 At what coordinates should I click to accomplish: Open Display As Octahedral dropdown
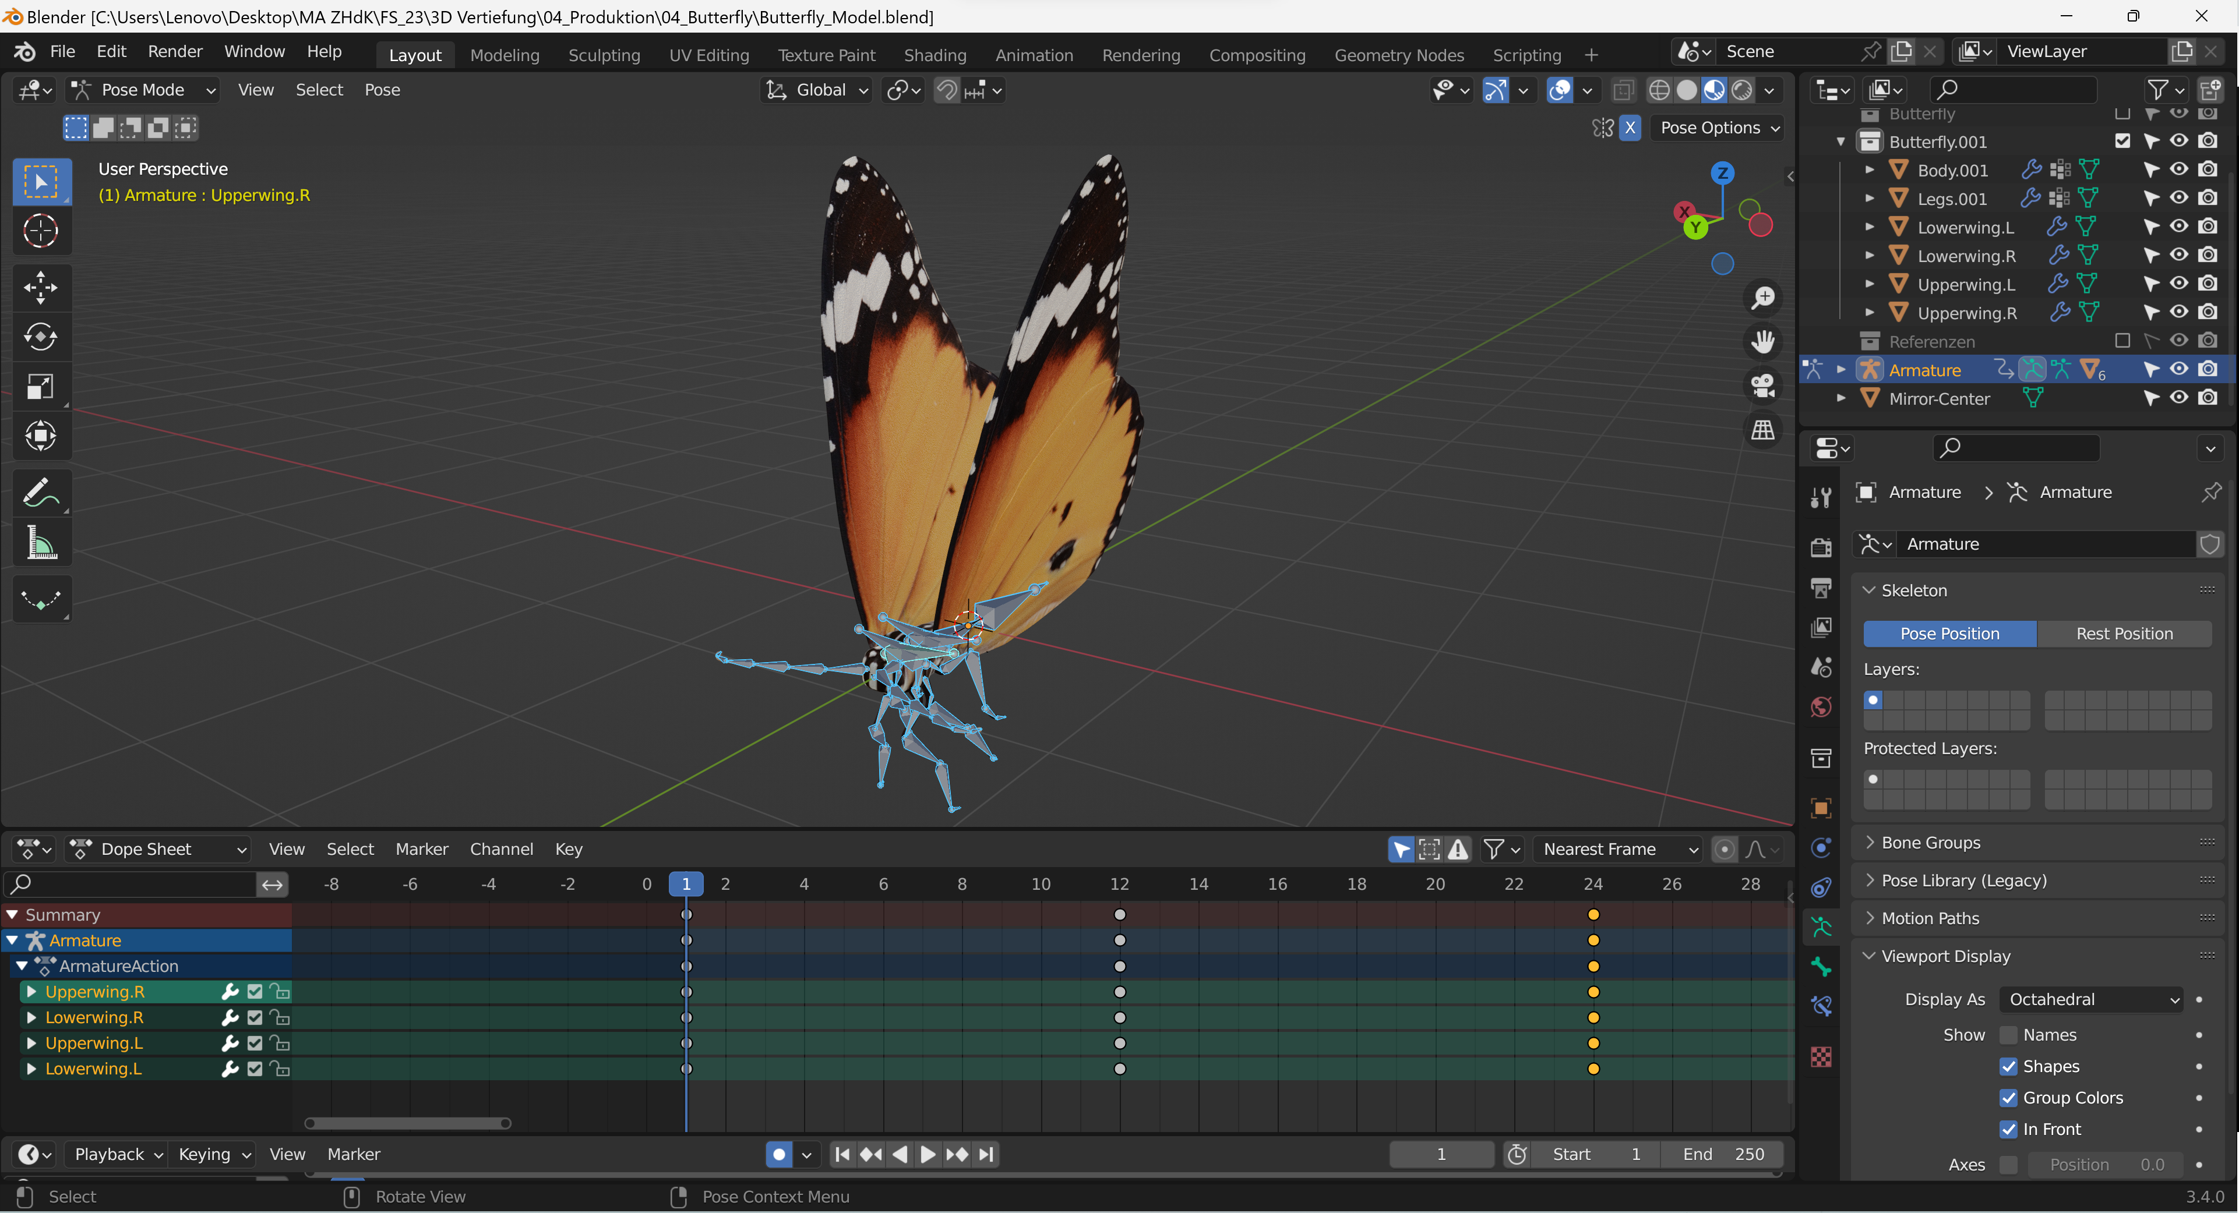(x=2092, y=999)
